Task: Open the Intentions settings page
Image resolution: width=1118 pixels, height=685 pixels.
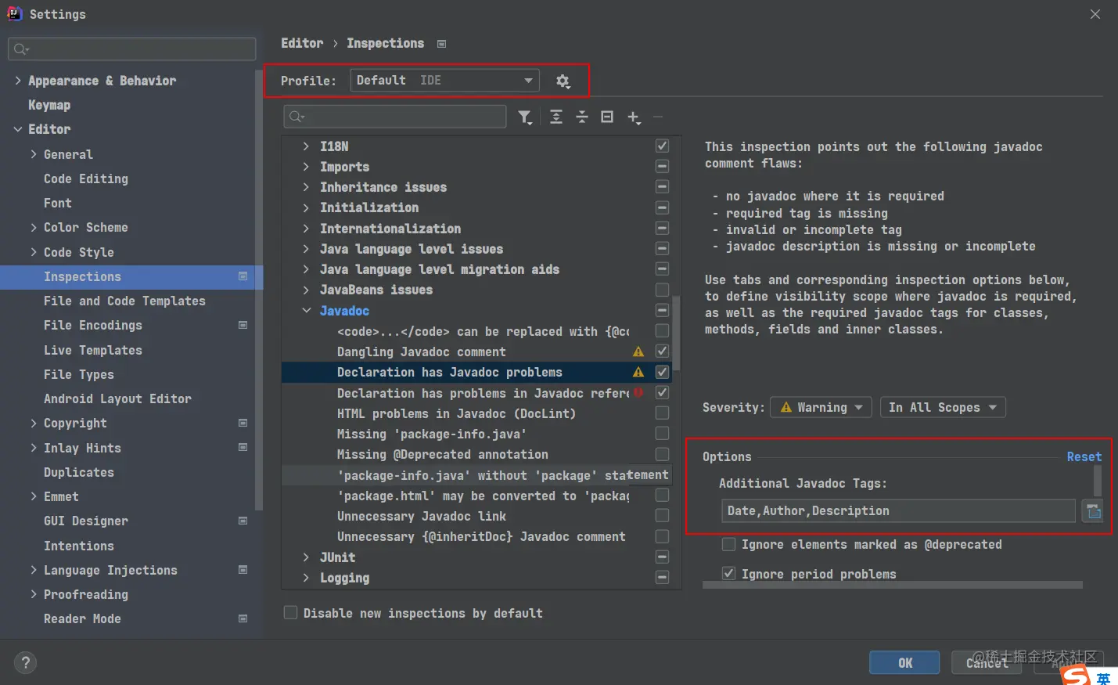Action: pyautogui.click(x=79, y=546)
